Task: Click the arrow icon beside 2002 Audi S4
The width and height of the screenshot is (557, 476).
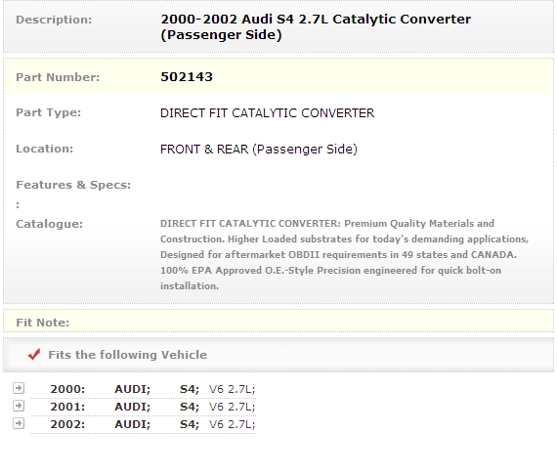Action: coord(19,423)
